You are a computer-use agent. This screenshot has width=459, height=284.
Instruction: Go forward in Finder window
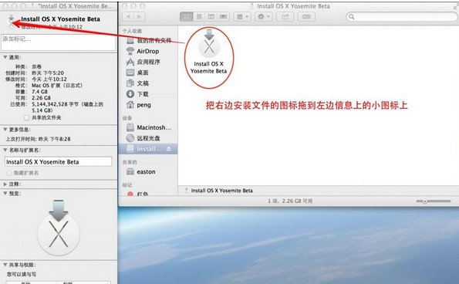coord(139,17)
